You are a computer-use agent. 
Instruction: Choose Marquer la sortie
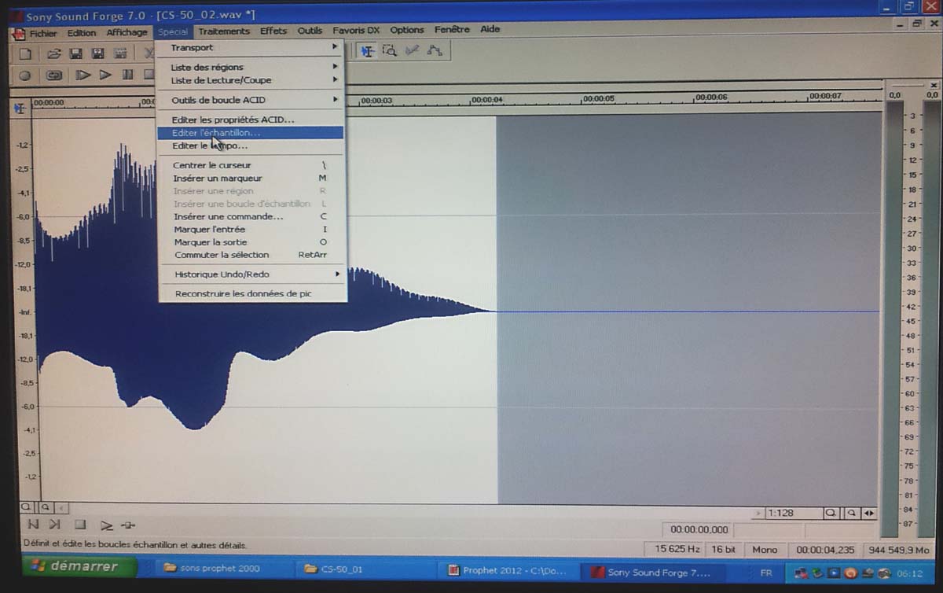coord(251,242)
